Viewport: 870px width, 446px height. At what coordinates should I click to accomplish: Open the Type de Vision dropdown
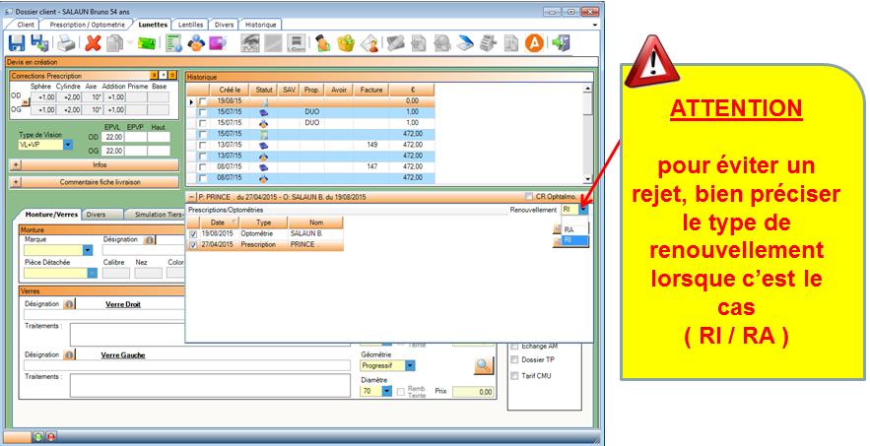[x=68, y=145]
